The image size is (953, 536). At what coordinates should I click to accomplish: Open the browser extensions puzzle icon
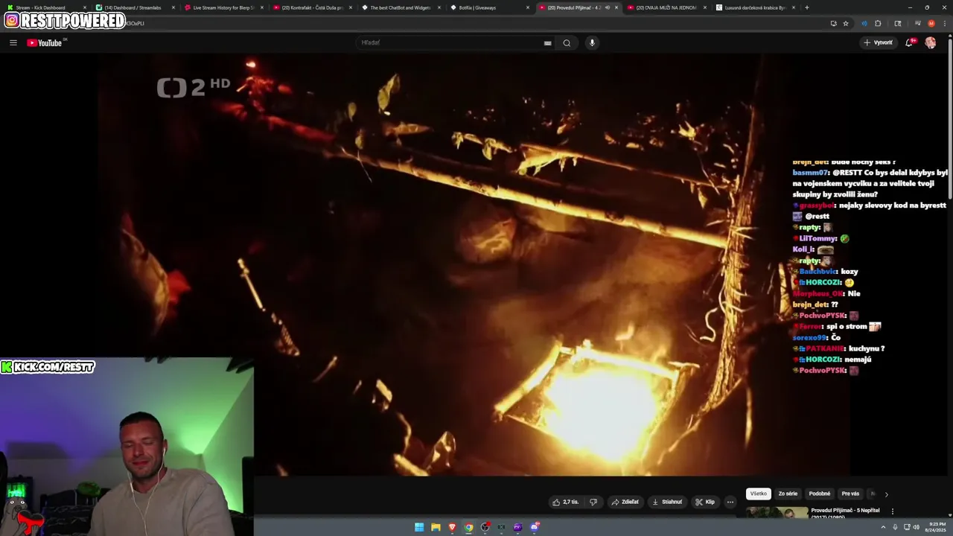[878, 23]
